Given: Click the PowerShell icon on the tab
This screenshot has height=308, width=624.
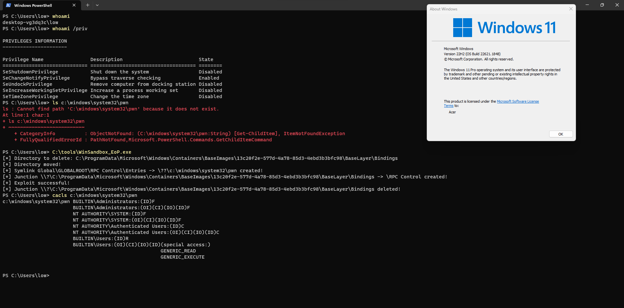Looking at the screenshot, I should 8,5.
